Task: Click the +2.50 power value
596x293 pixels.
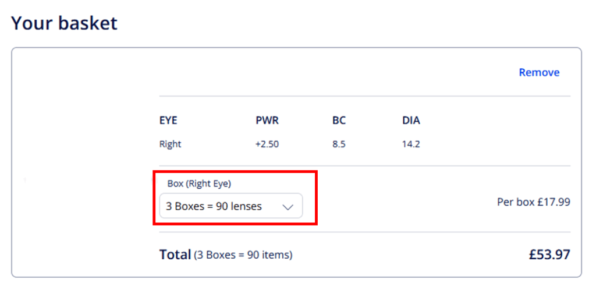Action: pyautogui.click(x=267, y=144)
